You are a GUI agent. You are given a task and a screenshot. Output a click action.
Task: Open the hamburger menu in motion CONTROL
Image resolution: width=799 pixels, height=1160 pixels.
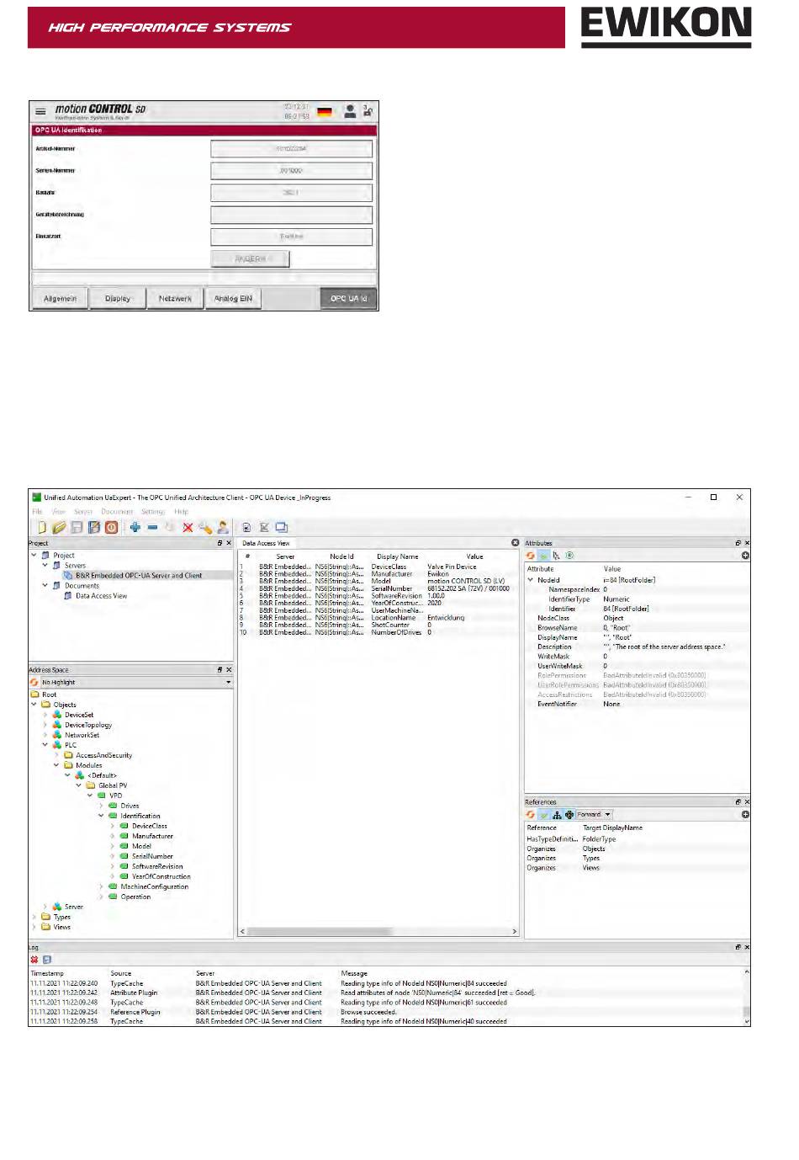[x=40, y=111]
